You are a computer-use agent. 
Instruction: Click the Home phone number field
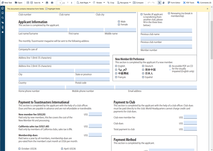(x=42, y=87)
